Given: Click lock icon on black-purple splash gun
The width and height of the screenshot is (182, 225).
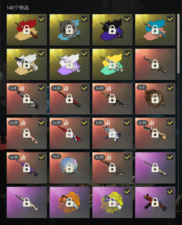Looking at the screenshot, I should (112, 30).
